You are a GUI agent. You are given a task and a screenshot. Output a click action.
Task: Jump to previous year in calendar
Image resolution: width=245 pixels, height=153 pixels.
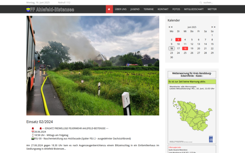pyautogui.click(x=169, y=27)
